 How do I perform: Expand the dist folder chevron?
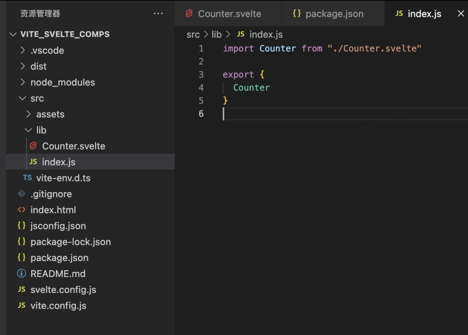[23, 66]
